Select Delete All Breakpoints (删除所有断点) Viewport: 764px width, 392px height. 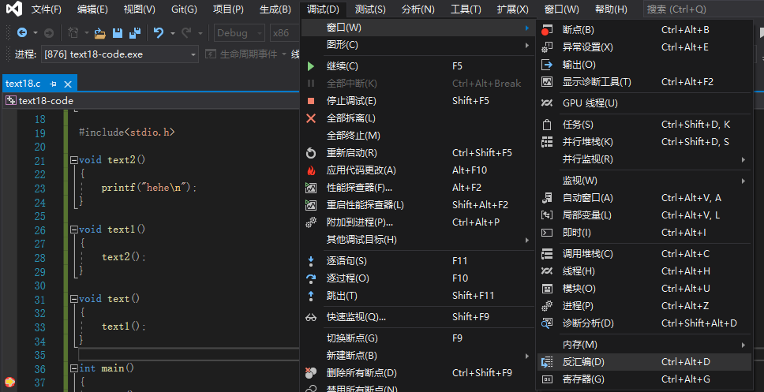click(x=417, y=373)
